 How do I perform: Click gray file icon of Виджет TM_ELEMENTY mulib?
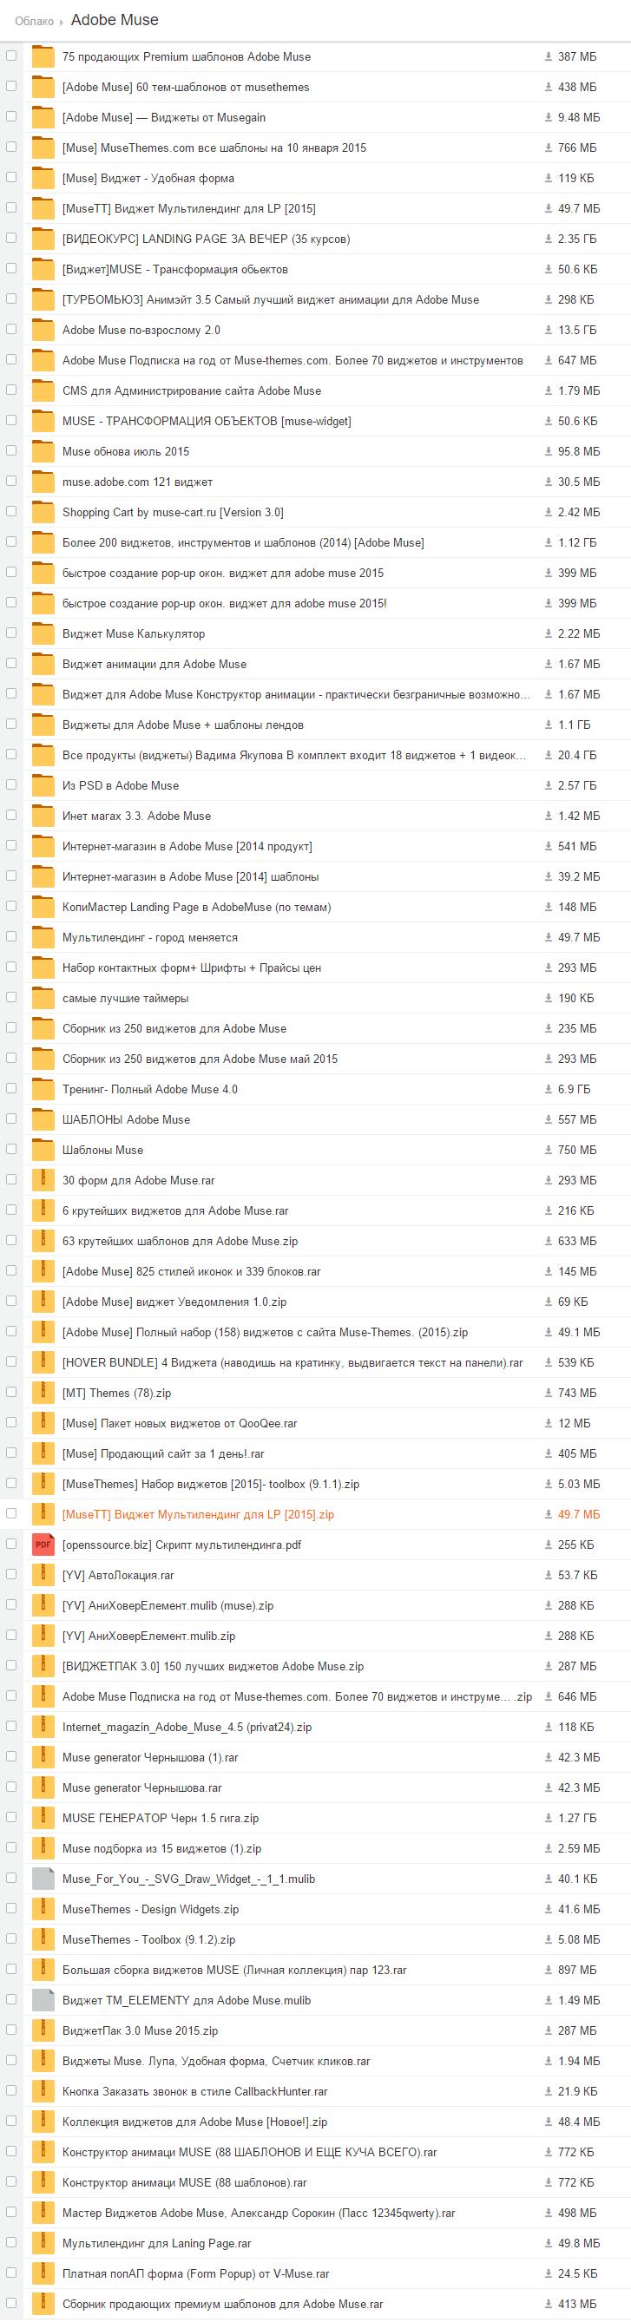click(43, 2000)
